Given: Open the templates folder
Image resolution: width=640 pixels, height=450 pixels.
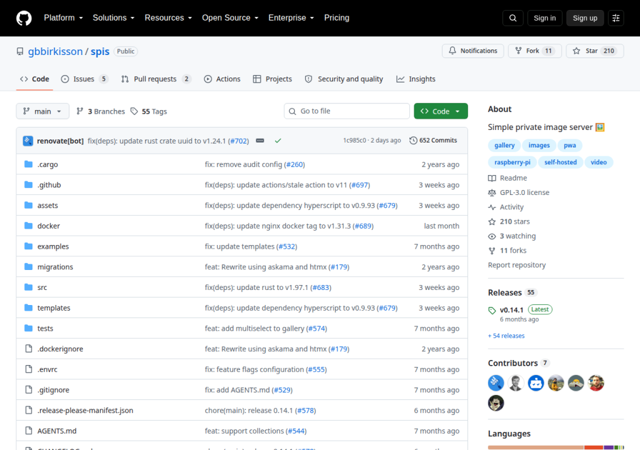Looking at the screenshot, I should point(54,308).
